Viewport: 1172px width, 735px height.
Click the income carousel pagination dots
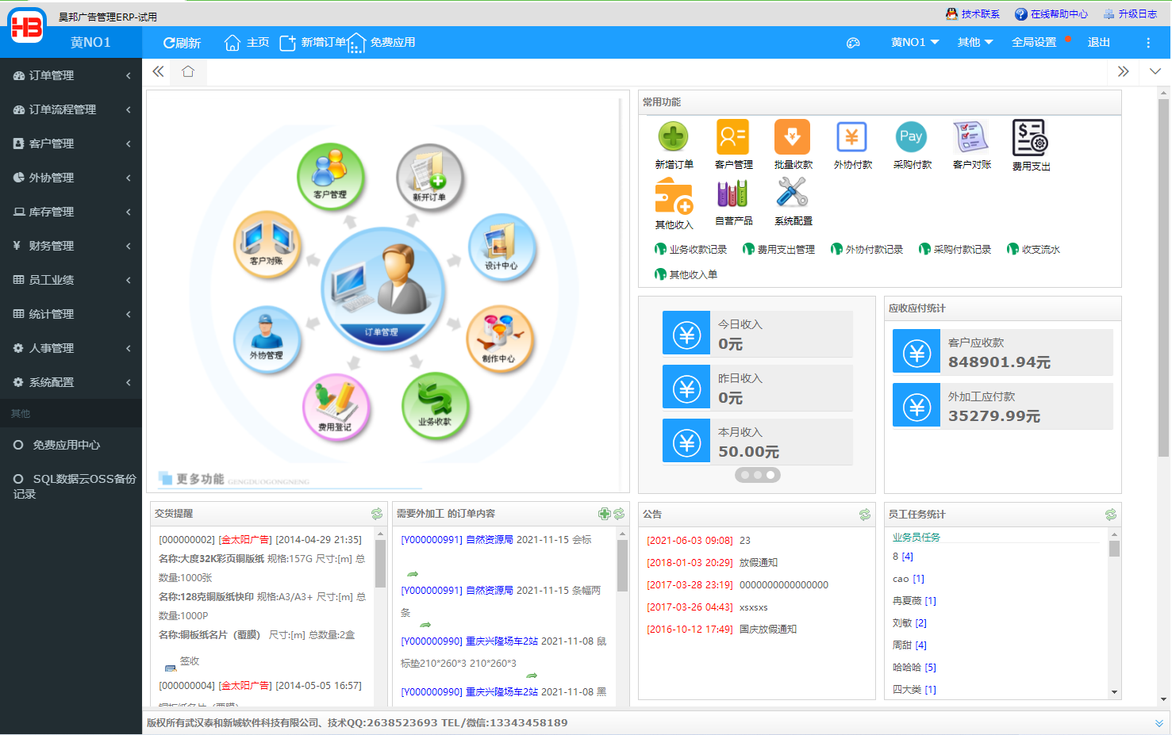(758, 475)
